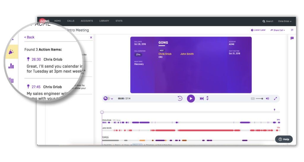Adjust the volume slider
Viewport: 304px width, 162px height.
pyautogui.click(x=259, y=99)
